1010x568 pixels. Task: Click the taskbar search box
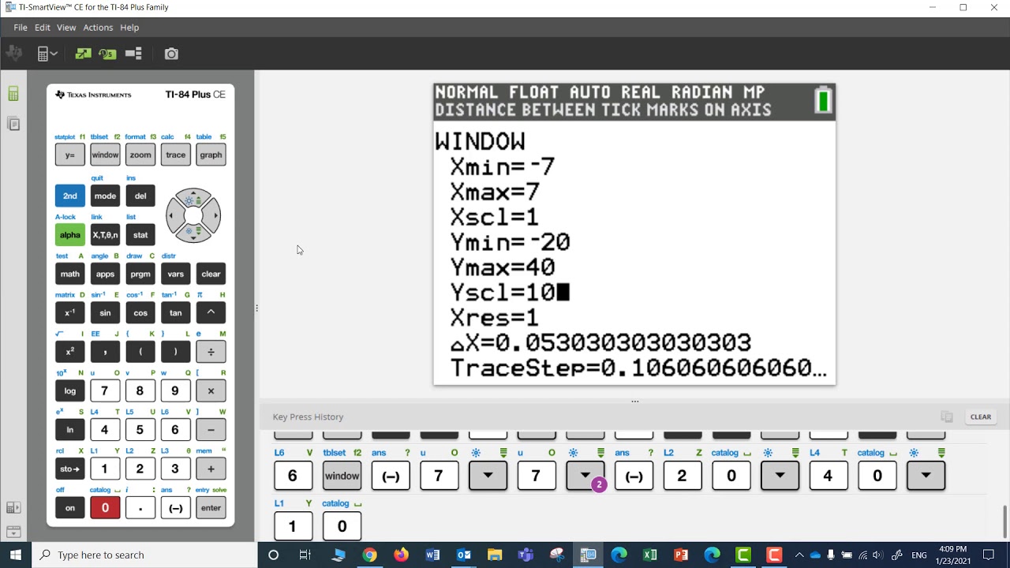coord(144,555)
